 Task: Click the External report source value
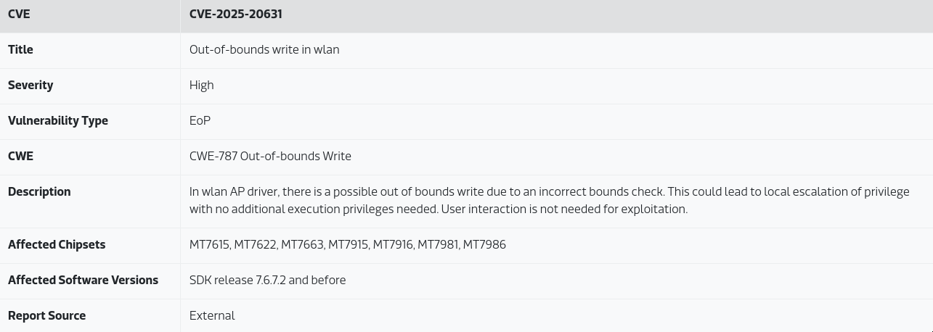212,315
